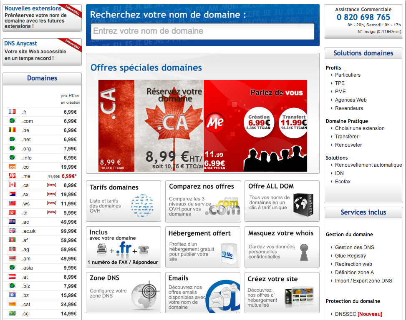The height and width of the screenshot is (320, 406).
Task: Open the Comparez nos offres tile
Action: click(x=203, y=201)
